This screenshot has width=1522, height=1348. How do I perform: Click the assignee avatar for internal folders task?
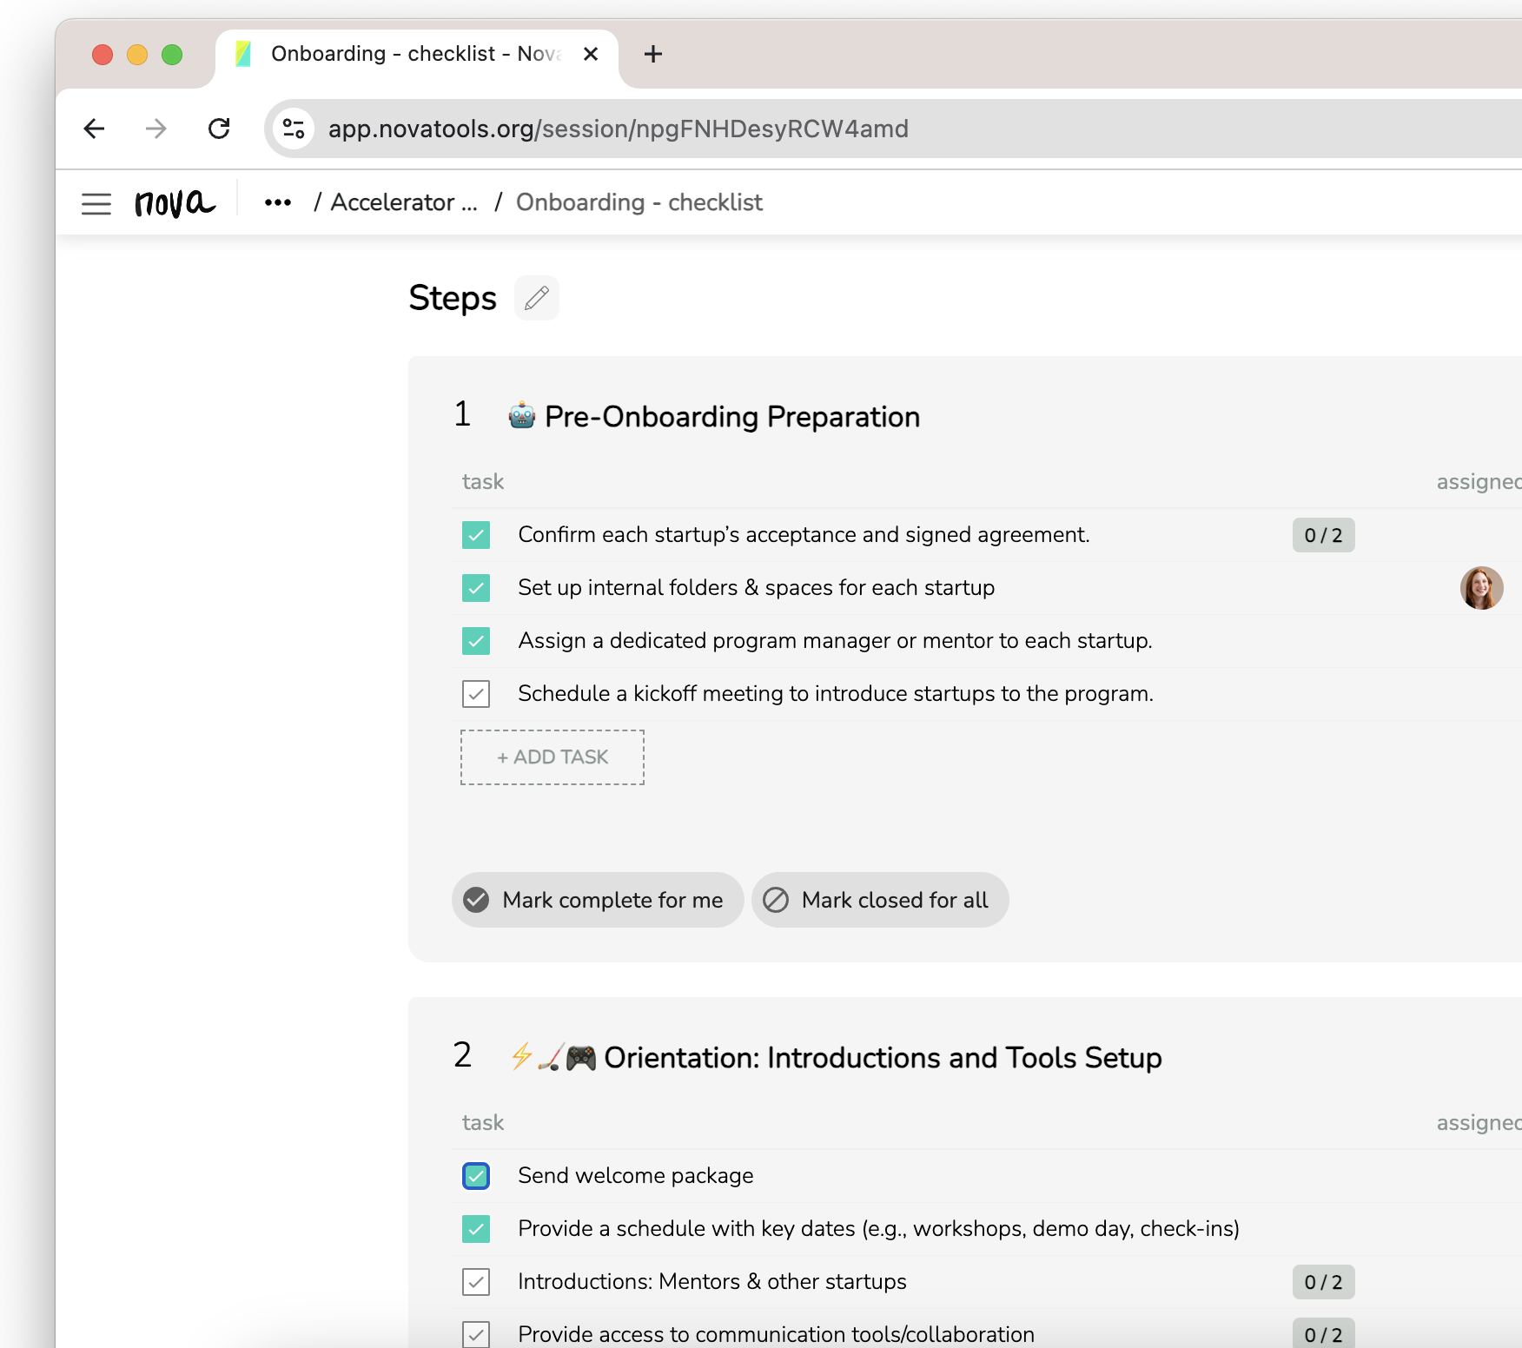[x=1480, y=588]
